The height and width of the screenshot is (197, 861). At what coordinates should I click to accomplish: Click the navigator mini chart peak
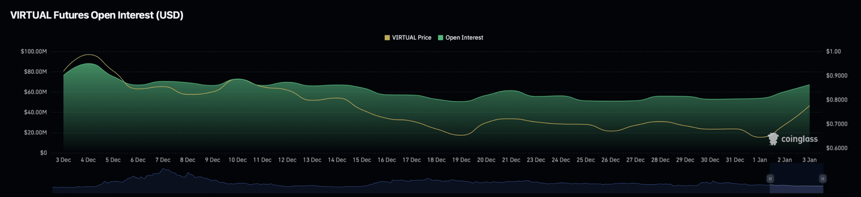click(x=164, y=171)
